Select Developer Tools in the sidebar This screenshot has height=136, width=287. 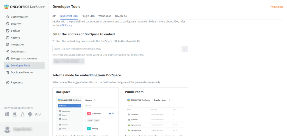point(24,65)
